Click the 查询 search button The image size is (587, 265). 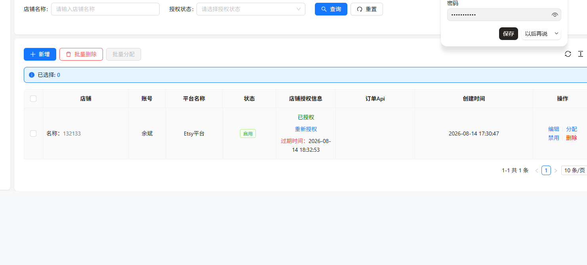coord(331,9)
